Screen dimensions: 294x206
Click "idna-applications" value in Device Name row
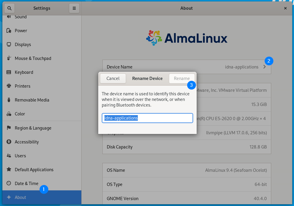[x=242, y=67]
